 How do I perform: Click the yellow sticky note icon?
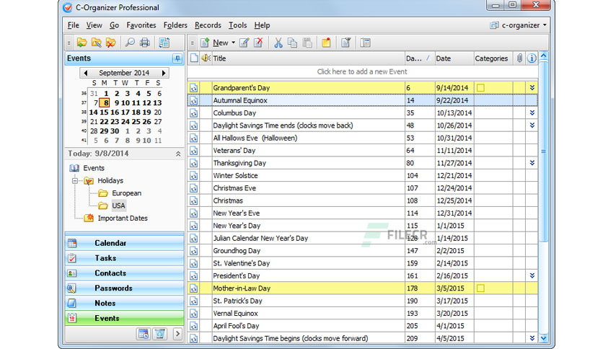(x=326, y=43)
